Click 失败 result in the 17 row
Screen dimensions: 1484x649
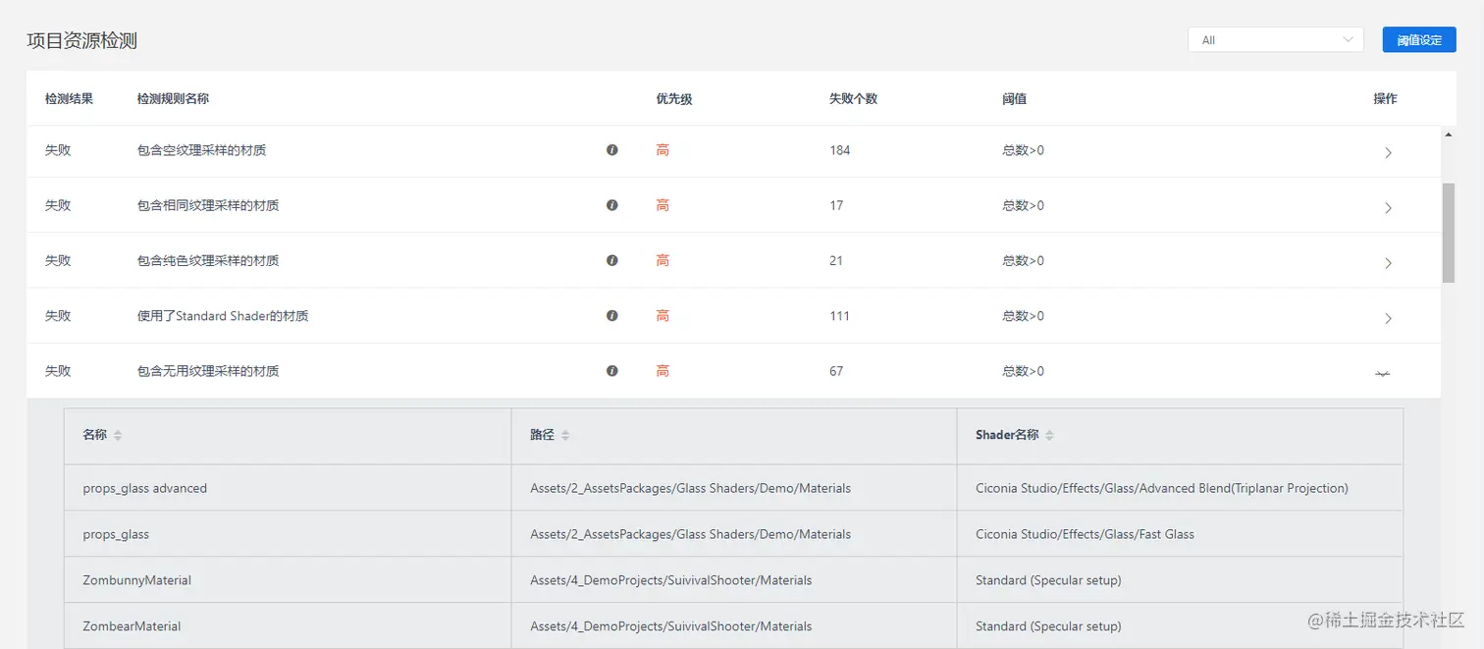point(58,205)
